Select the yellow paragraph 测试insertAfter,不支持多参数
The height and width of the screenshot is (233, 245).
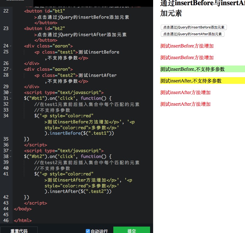(202, 81)
